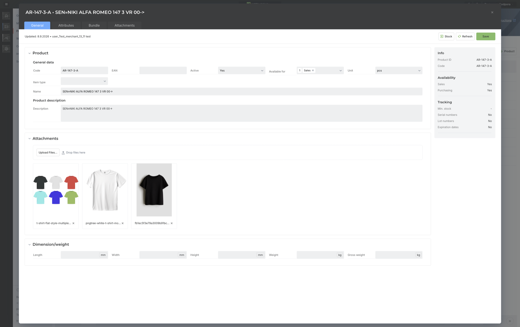Screen dimensions: 520x327
Task: Click the Updated 8.9.2026 text
Action: click(37, 36)
